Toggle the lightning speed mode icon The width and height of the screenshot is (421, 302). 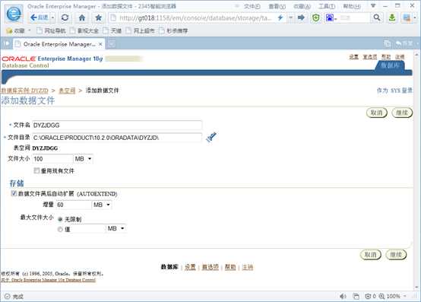(x=280, y=17)
